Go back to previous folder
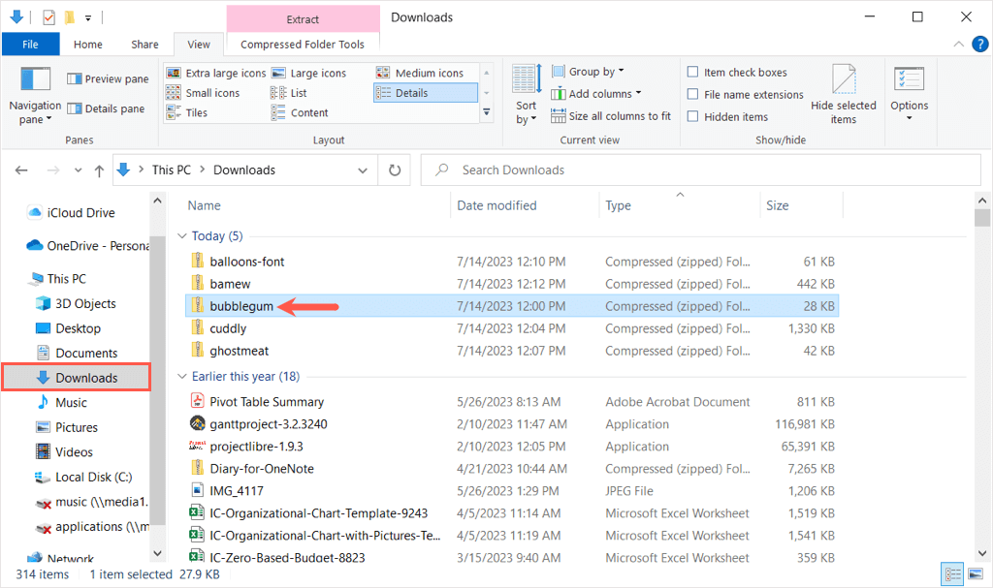The width and height of the screenshot is (993, 588). (x=21, y=170)
